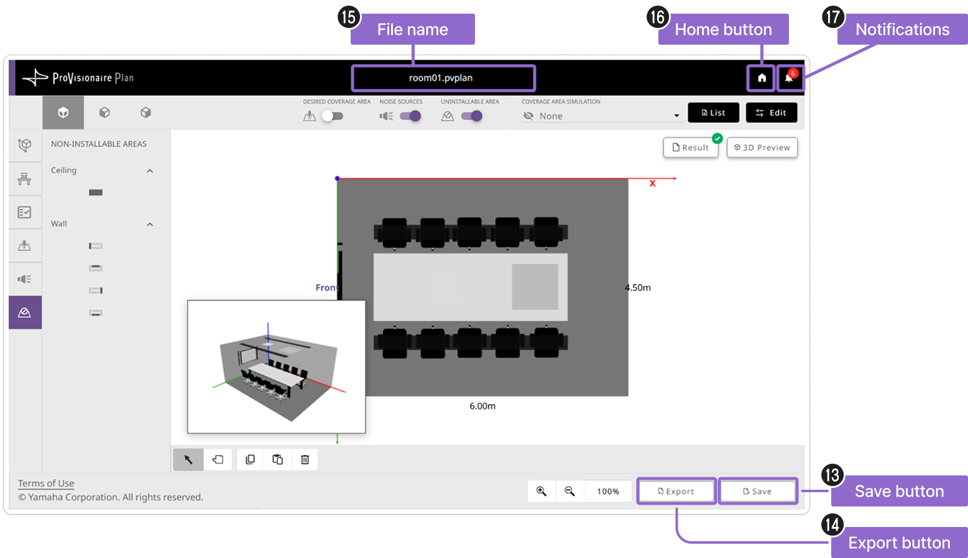
Task: Select the pointer arrow tool
Action: (188, 460)
